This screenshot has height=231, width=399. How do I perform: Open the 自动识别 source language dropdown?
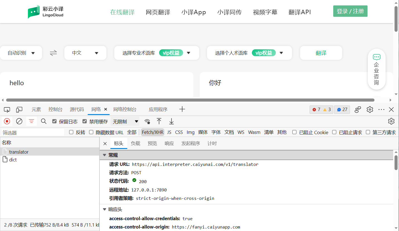click(x=21, y=53)
